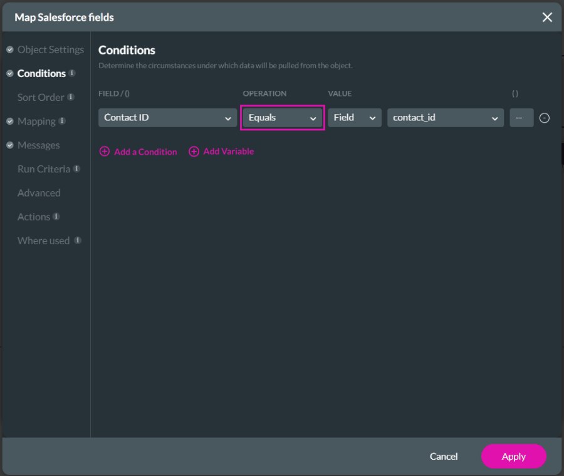Expand the Equals operation dropdown
The image size is (564, 476).
[282, 118]
